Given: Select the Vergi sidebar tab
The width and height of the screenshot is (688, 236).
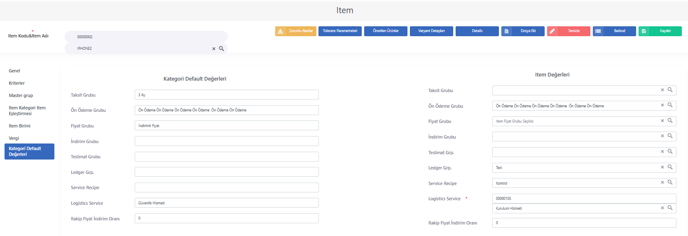Looking at the screenshot, I should click(14, 138).
